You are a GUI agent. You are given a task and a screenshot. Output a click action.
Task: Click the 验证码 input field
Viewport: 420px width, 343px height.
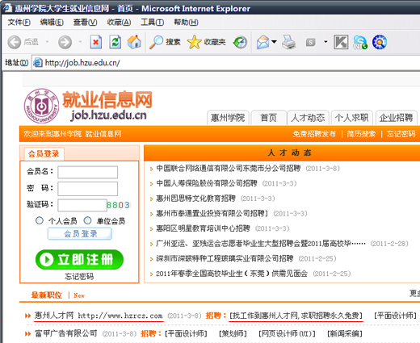82,206
